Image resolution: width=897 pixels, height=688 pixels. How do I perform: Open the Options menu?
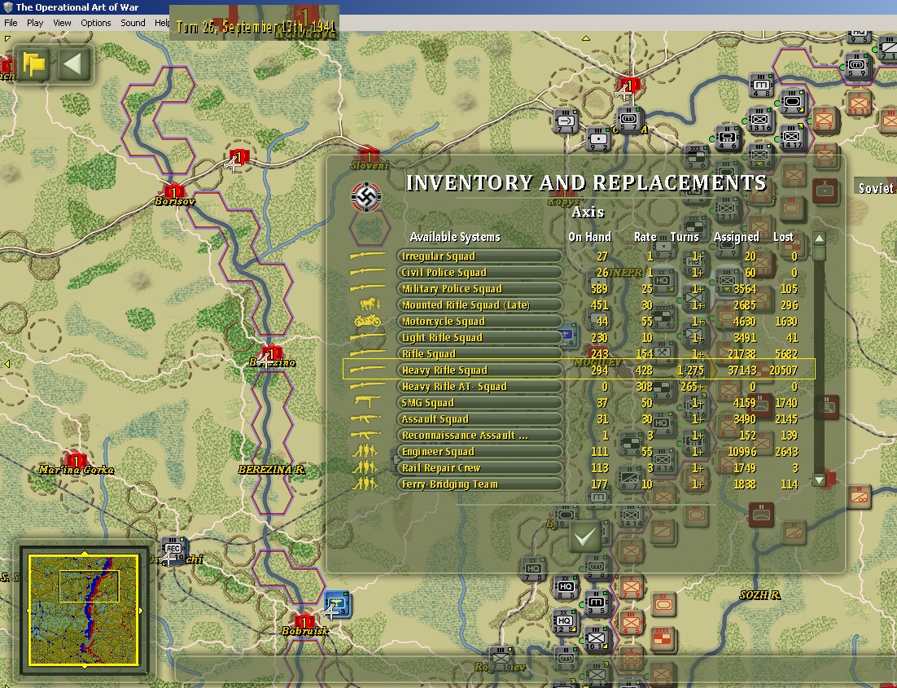[x=95, y=23]
